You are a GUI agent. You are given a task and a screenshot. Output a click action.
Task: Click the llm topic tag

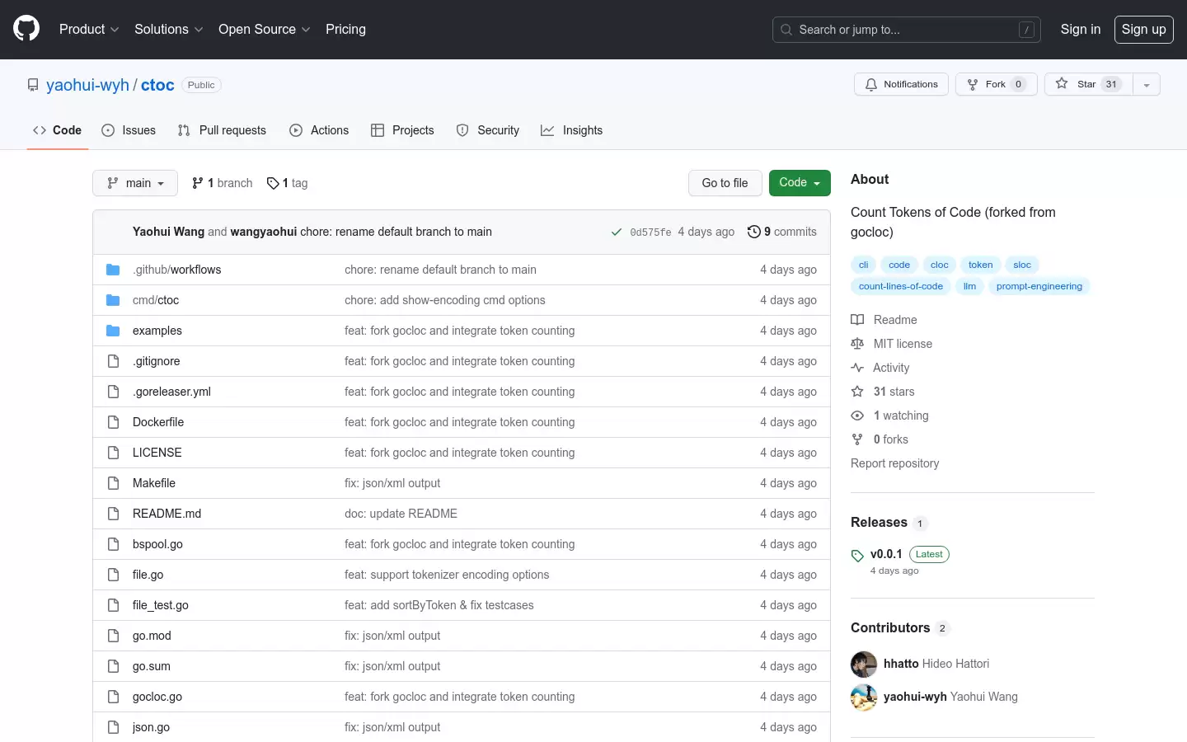pos(969,286)
